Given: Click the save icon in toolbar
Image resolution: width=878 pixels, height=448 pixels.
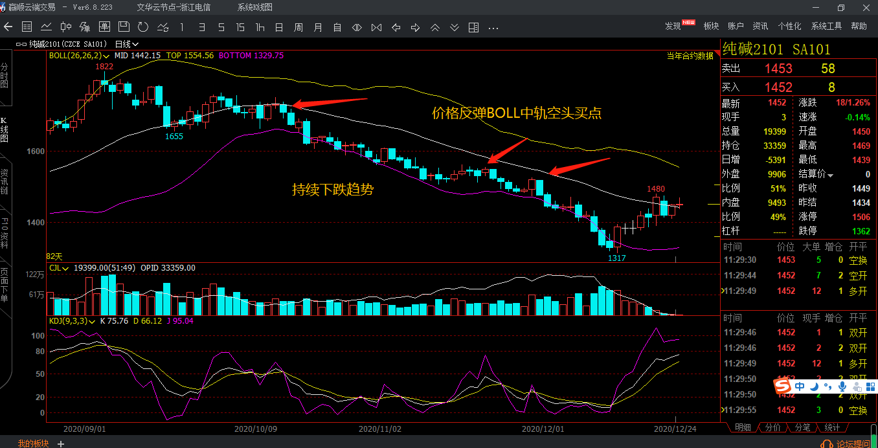Looking at the screenshot, I should tap(124, 27).
